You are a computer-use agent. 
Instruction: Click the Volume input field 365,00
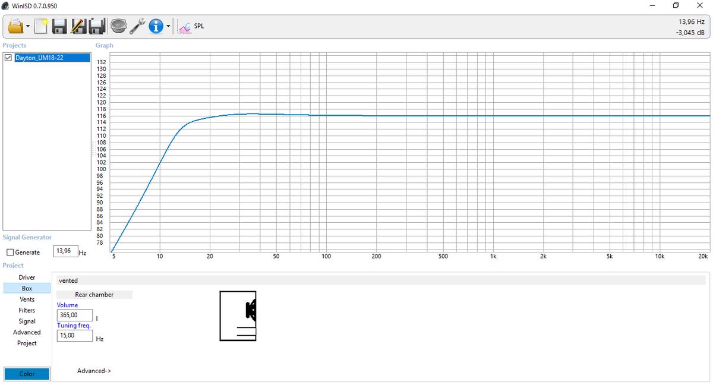pyautogui.click(x=75, y=315)
